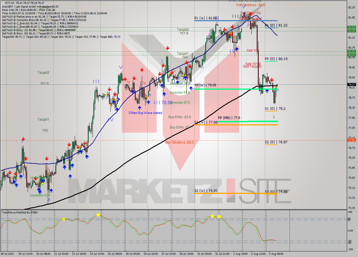This screenshot has height=257, width=358.
Task: Select the '| | | 78.88' wave label
Action: (163, 103)
